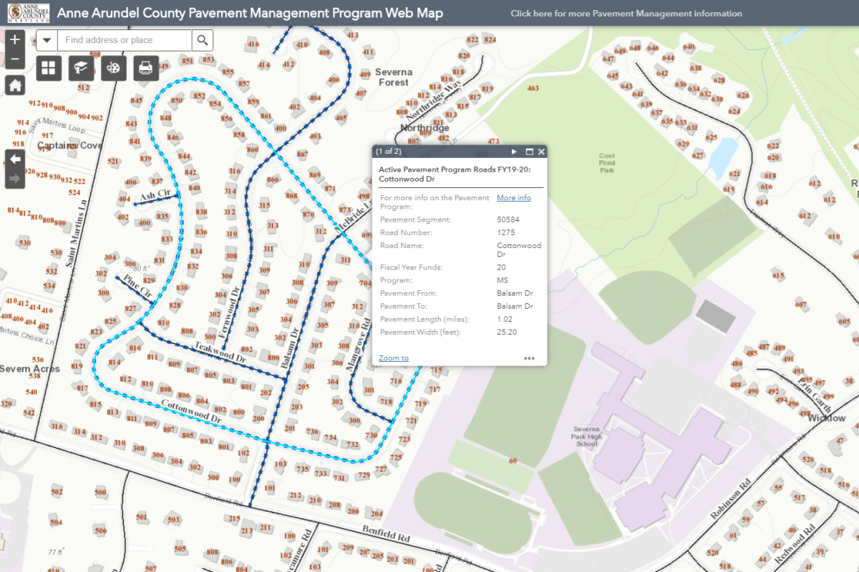Follow the More info link
The width and height of the screenshot is (859, 572).
coord(513,197)
